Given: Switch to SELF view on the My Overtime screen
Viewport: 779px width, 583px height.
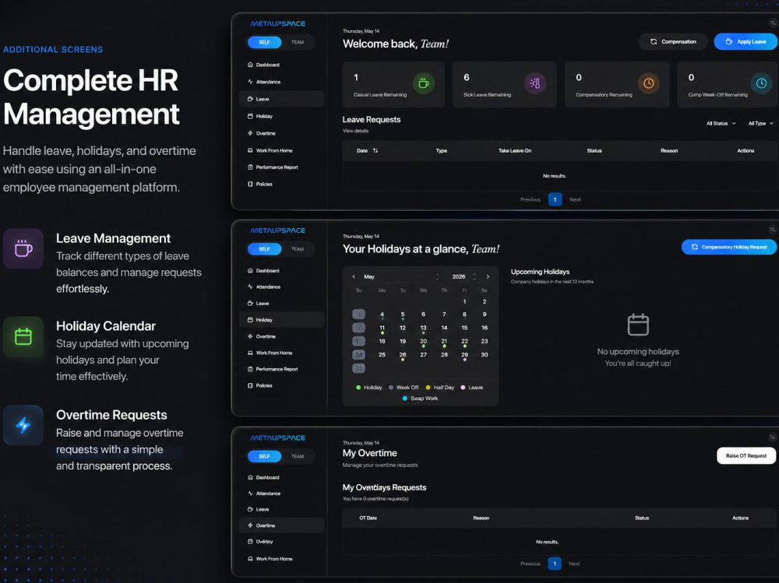Looking at the screenshot, I should tap(264, 456).
